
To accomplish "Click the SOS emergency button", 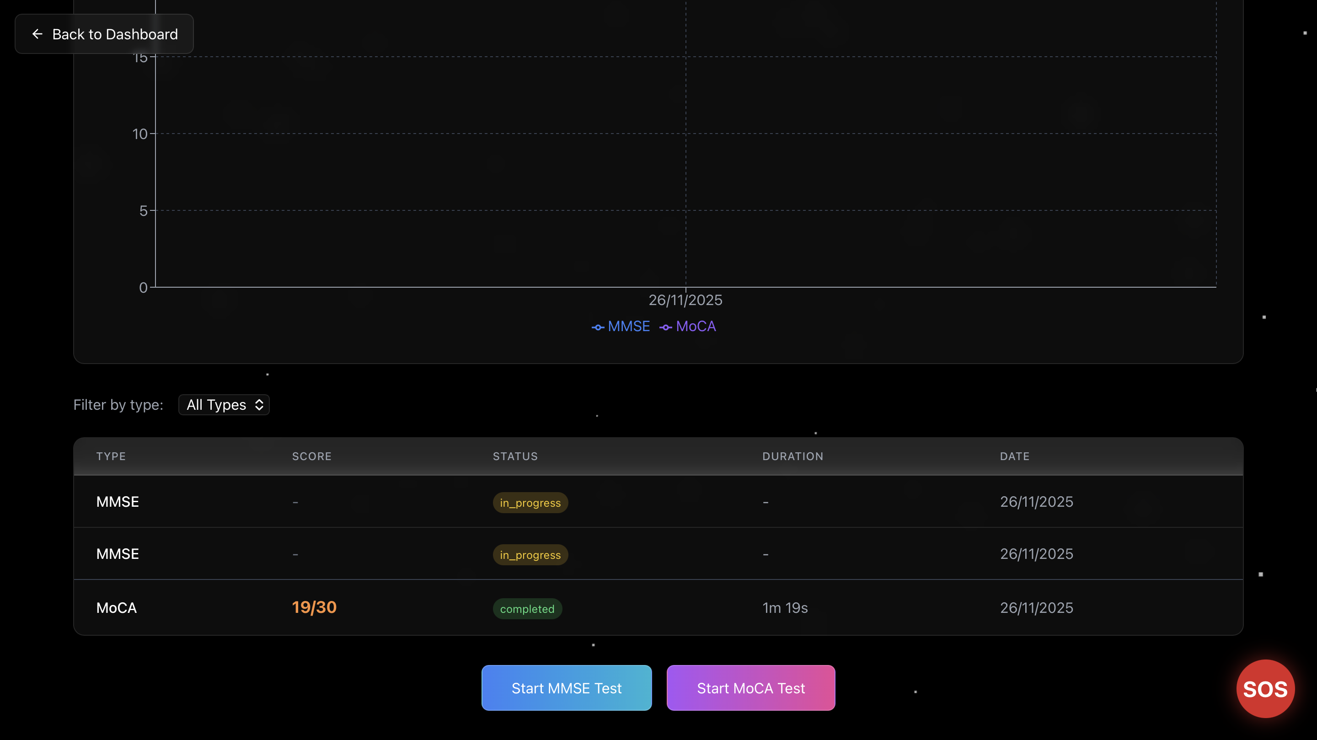I will pyautogui.click(x=1265, y=688).
